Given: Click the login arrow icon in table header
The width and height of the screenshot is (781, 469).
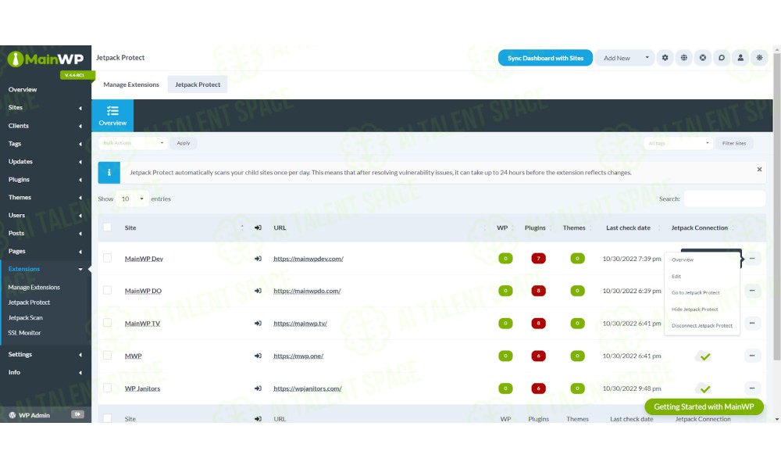Looking at the screenshot, I should pyautogui.click(x=258, y=227).
